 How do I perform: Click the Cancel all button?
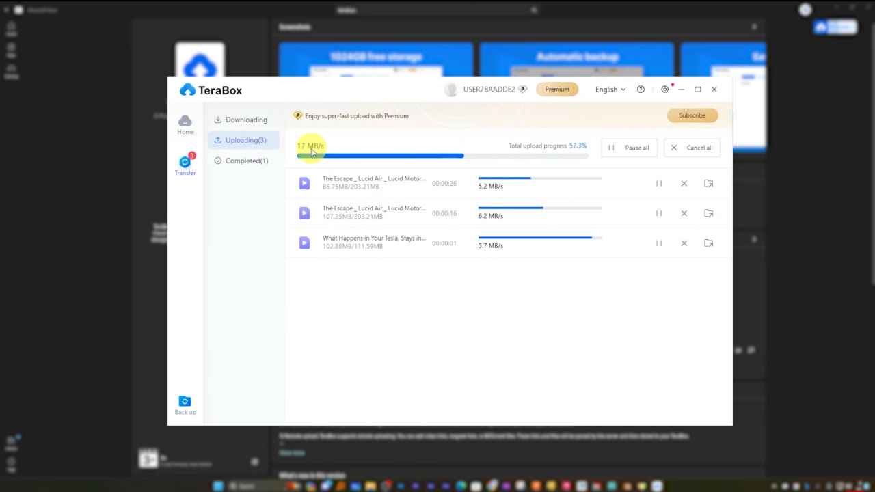(x=692, y=148)
